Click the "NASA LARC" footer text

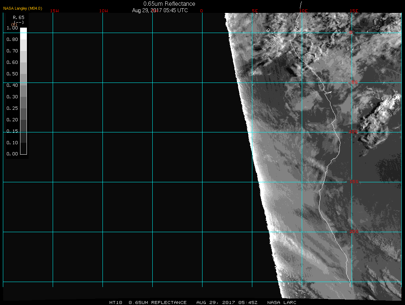tap(282, 302)
